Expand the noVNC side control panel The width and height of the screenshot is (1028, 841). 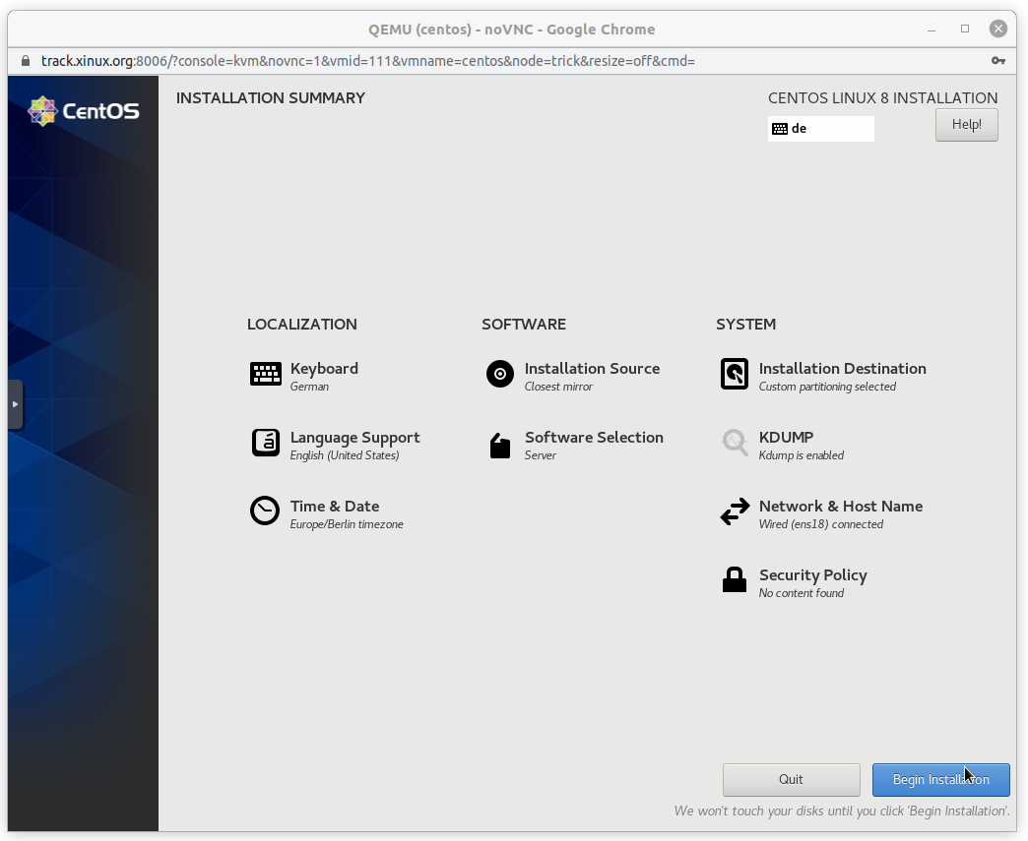click(15, 404)
